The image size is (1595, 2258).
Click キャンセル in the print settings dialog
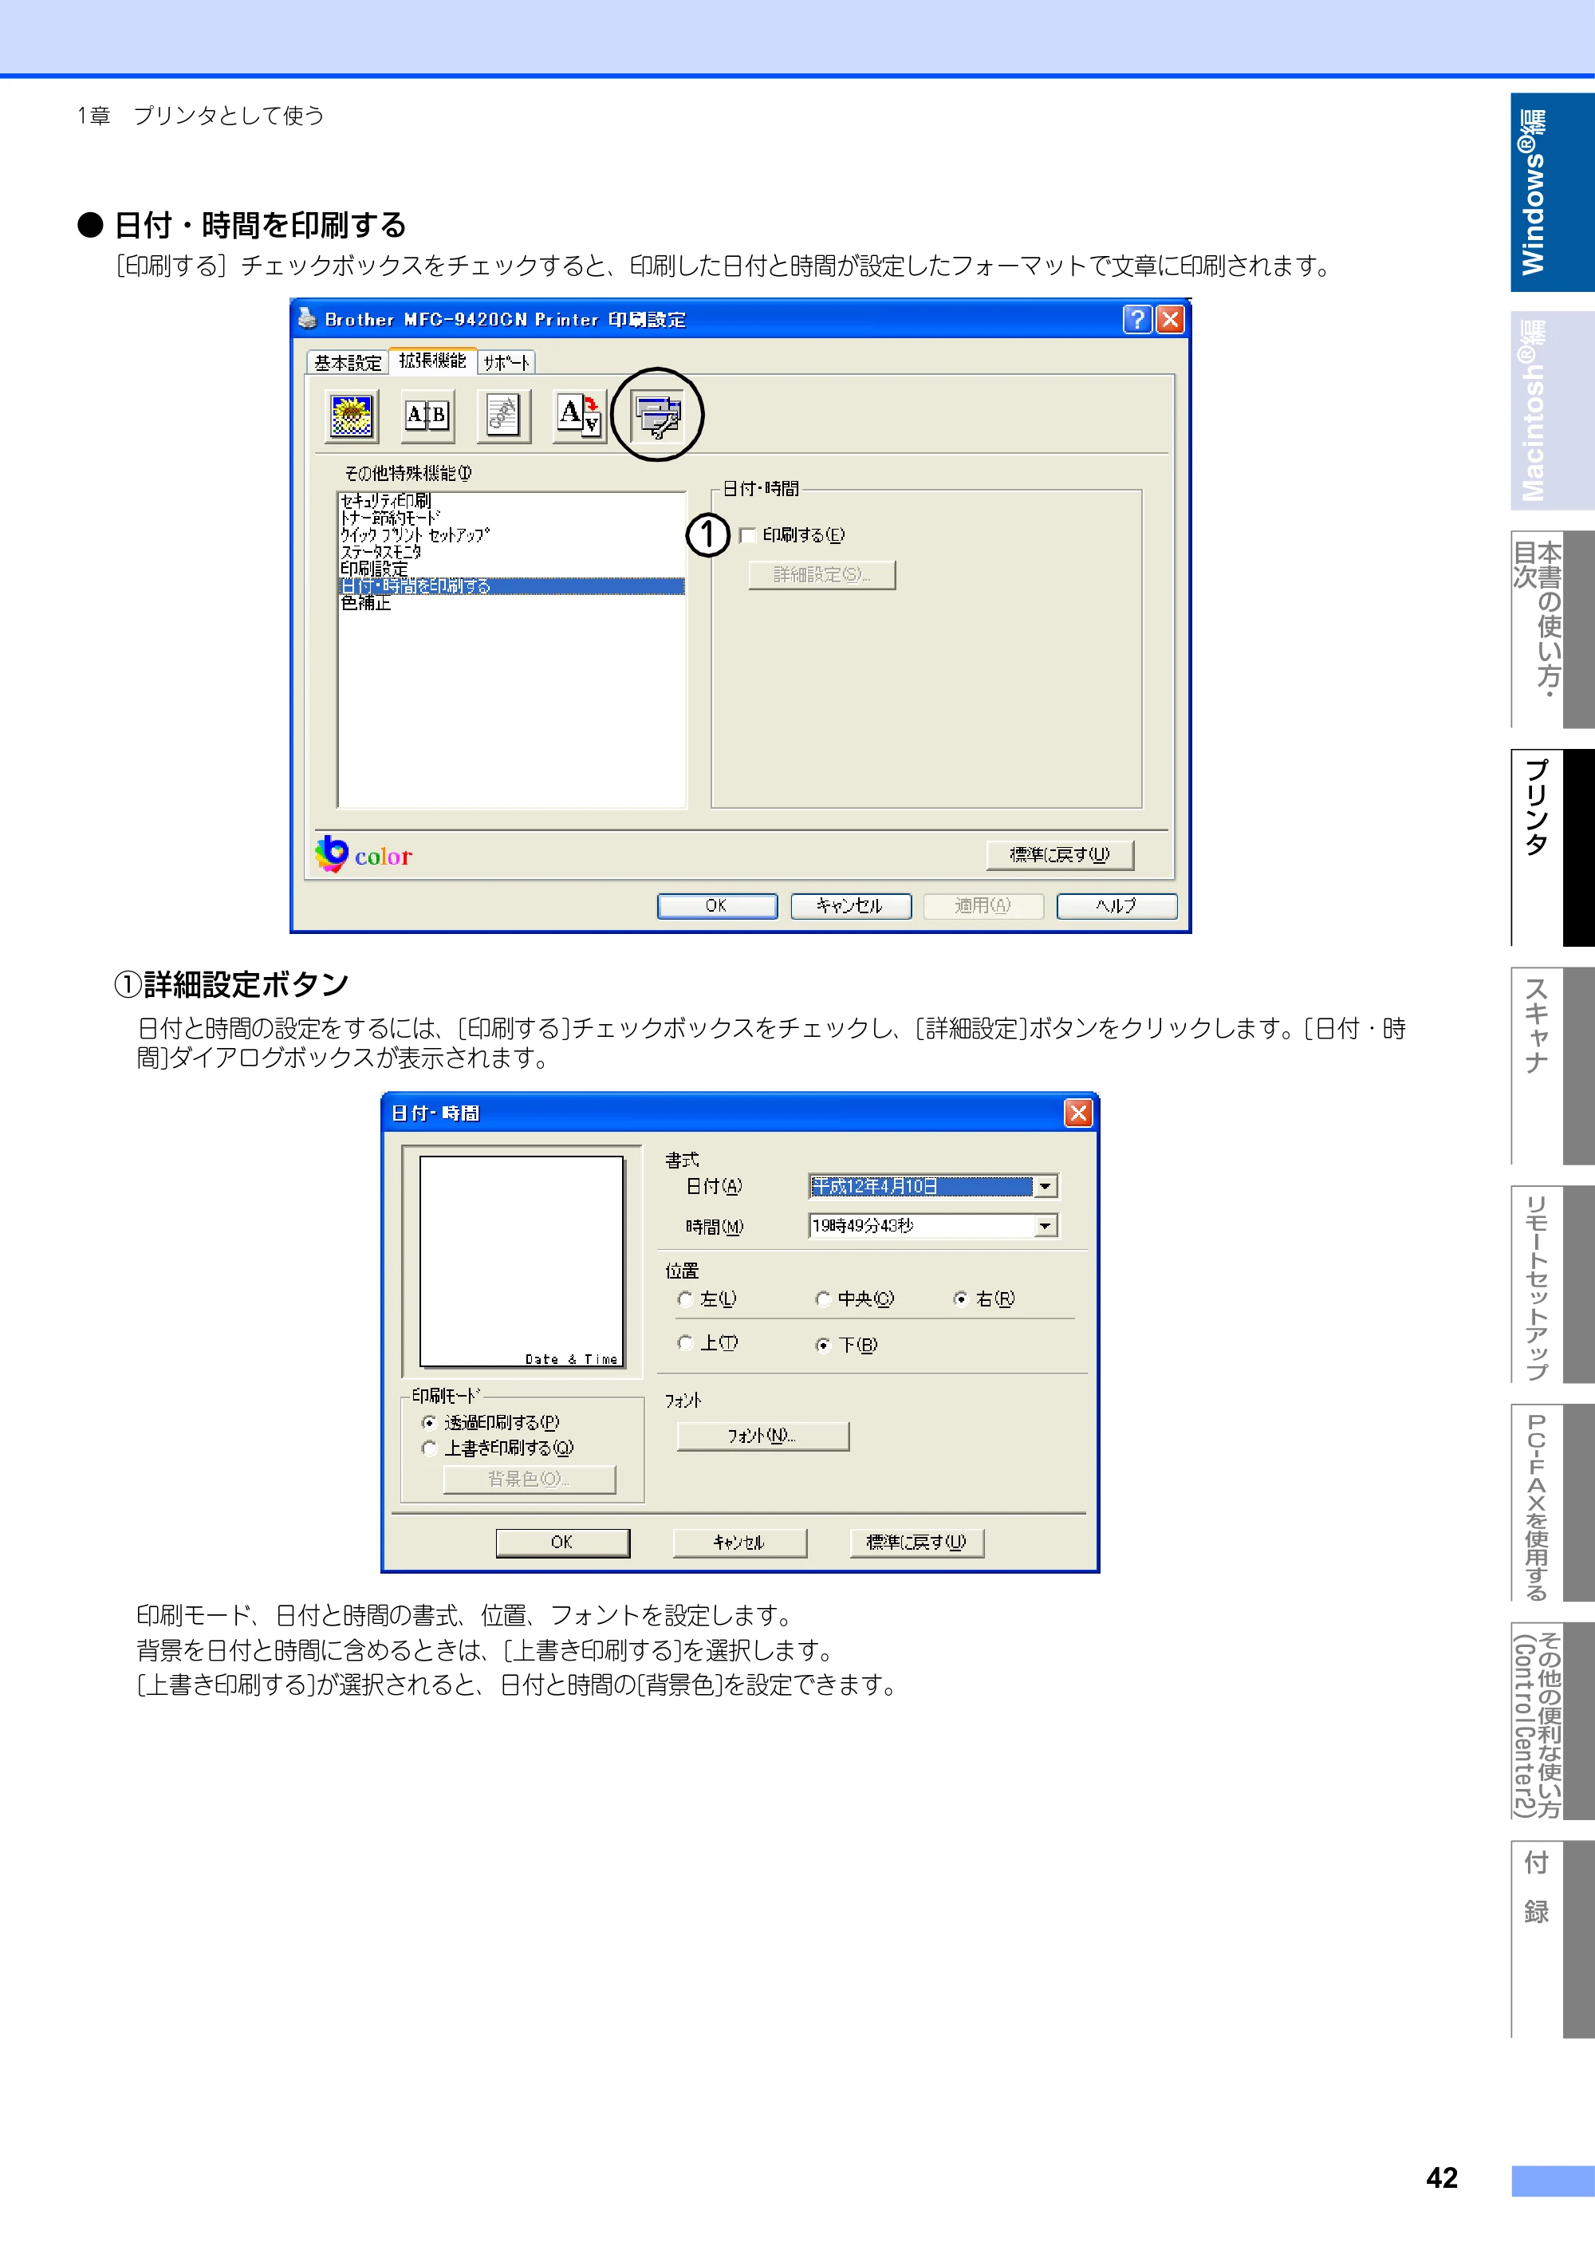pos(851,906)
